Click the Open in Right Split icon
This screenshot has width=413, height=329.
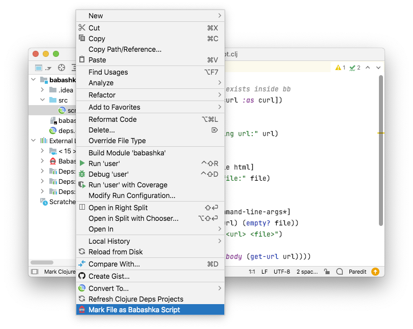tap(82, 207)
